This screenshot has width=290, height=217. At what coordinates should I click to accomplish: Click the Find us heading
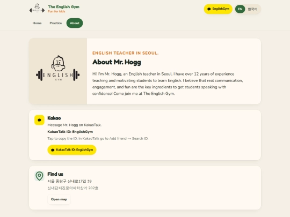[x=55, y=174]
